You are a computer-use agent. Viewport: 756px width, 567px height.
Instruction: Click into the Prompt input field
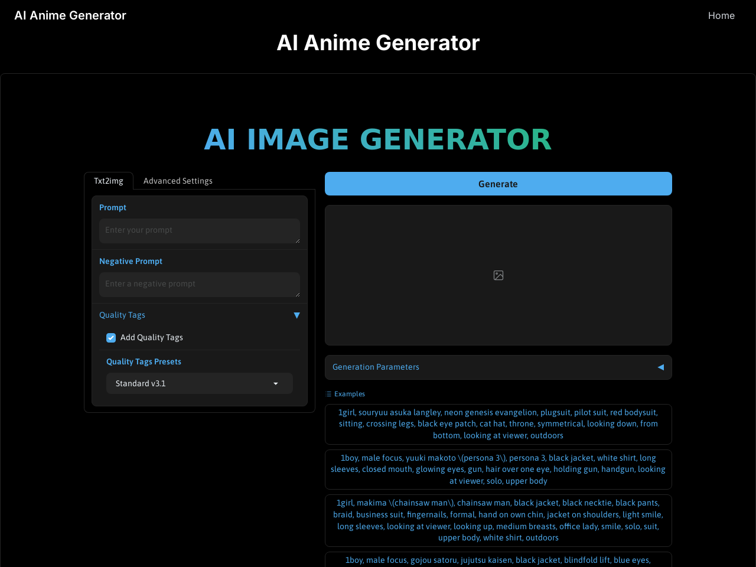pos(199,230)
